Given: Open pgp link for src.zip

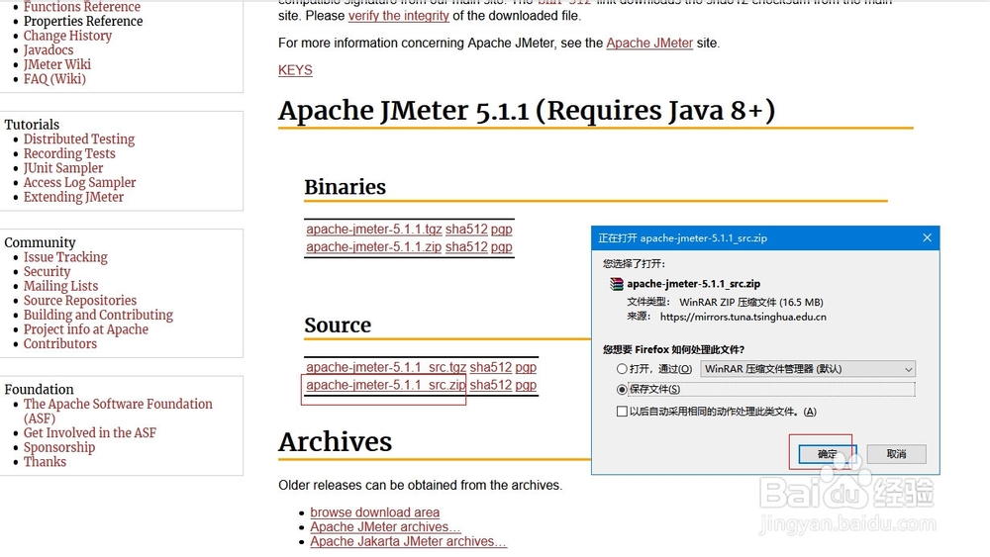Looking at the screenshot, I should tap(526, 385).
